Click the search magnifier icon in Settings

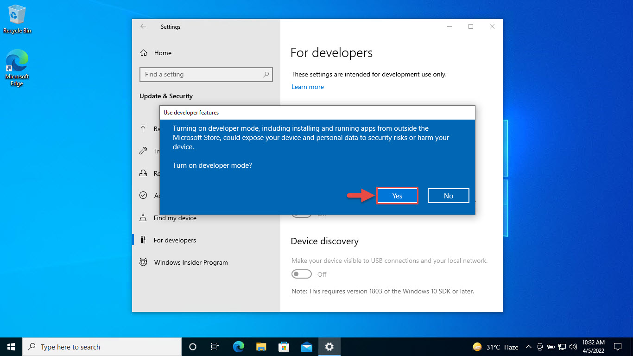266,74
